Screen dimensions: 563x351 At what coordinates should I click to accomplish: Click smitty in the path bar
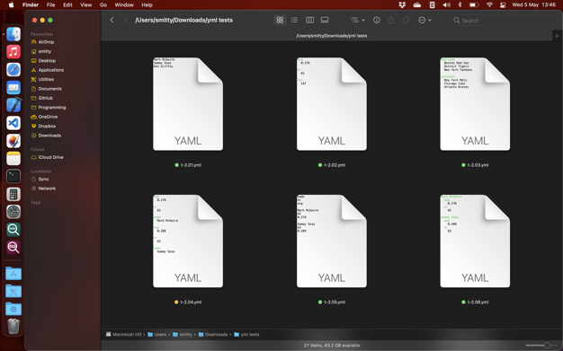tap(183, 335)
